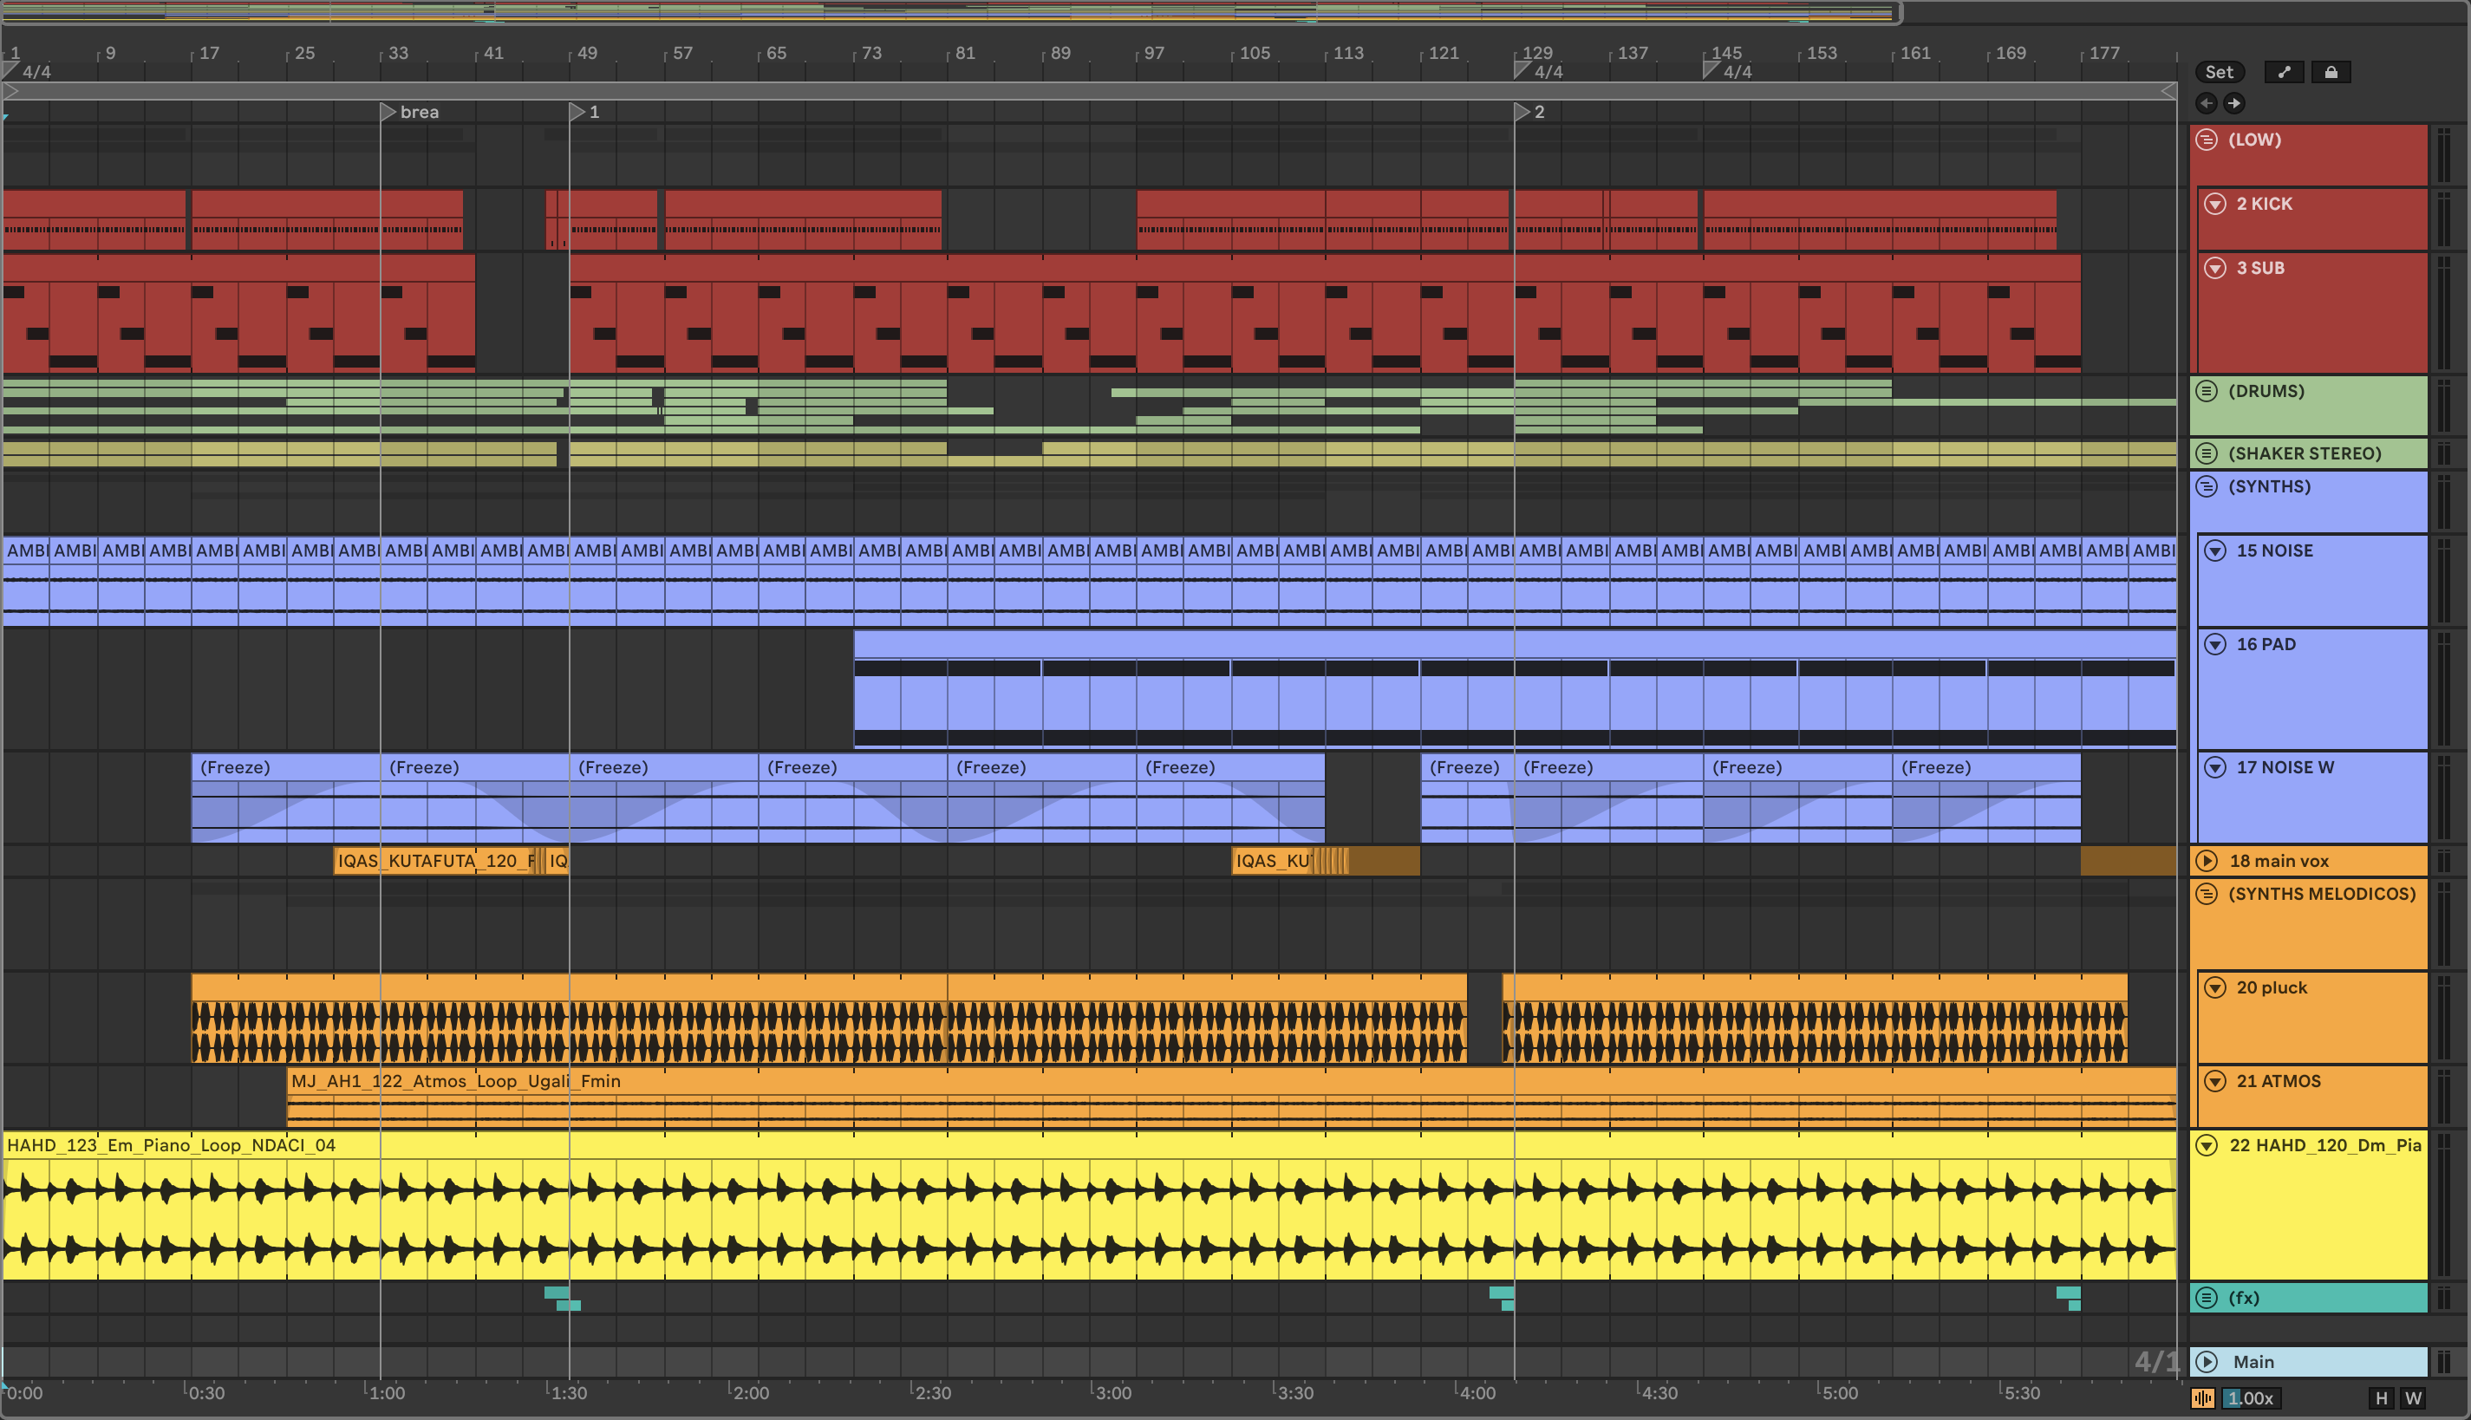The width and height of the screenshot is (2471, 1420).
Task: Jump to previous locator arrow
Action: [2207, 103]
